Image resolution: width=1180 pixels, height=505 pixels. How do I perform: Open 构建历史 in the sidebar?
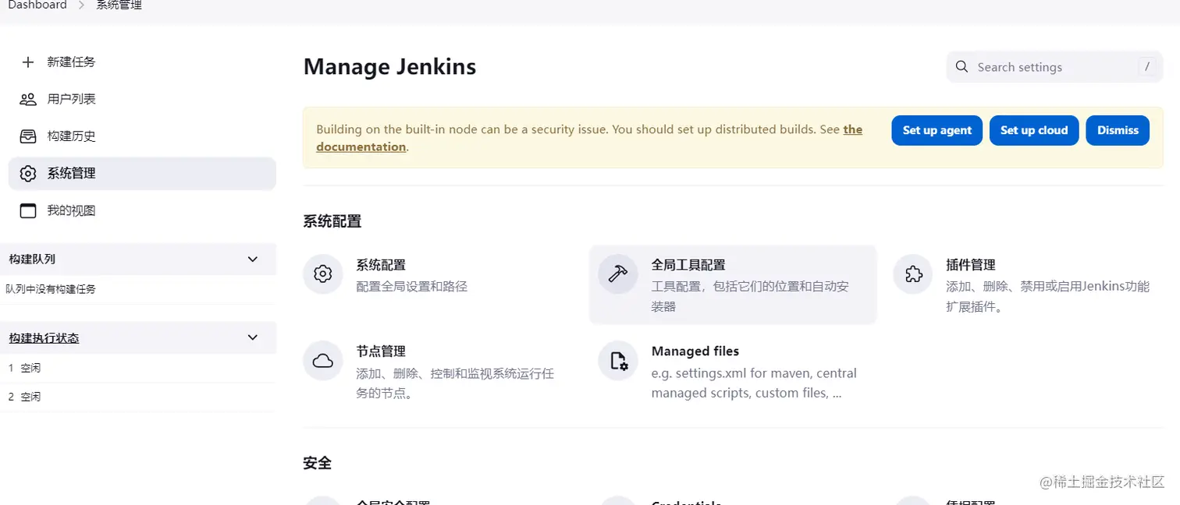coord(142,136)
